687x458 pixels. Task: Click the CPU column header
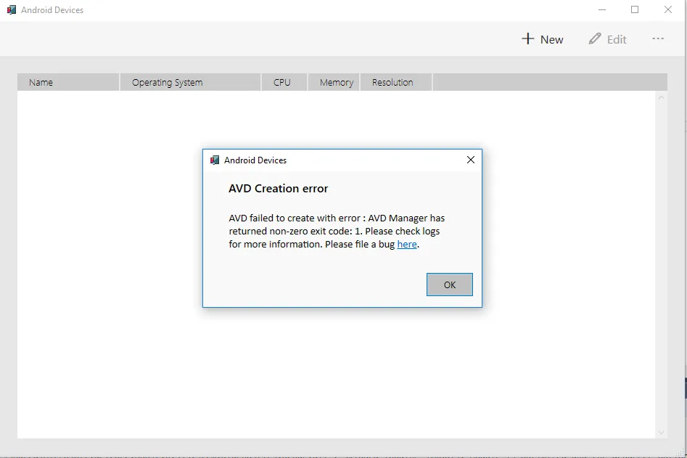[x=284, y=83]
